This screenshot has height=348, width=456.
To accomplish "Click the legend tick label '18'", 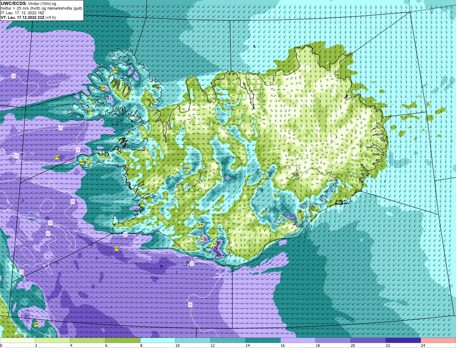I will pyautogui.click(x=317, y=346).
